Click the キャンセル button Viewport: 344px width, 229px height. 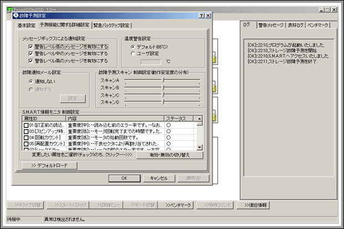click(159, 178)
